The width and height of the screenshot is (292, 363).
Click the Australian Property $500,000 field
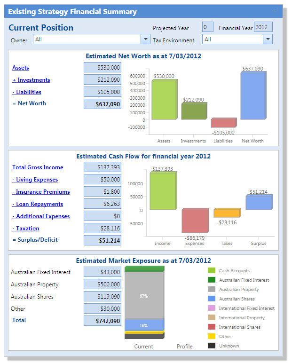pos(103,284)
